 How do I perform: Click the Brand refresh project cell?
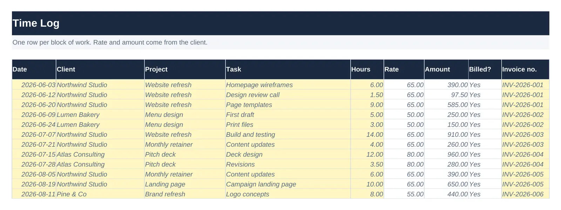click(185, 194)
